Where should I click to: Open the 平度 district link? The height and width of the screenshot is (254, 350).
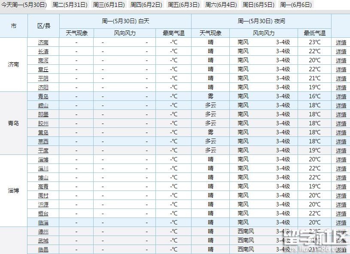(43, 150)
